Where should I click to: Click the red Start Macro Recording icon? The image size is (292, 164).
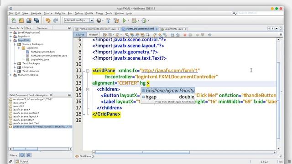tap(185, 35)
